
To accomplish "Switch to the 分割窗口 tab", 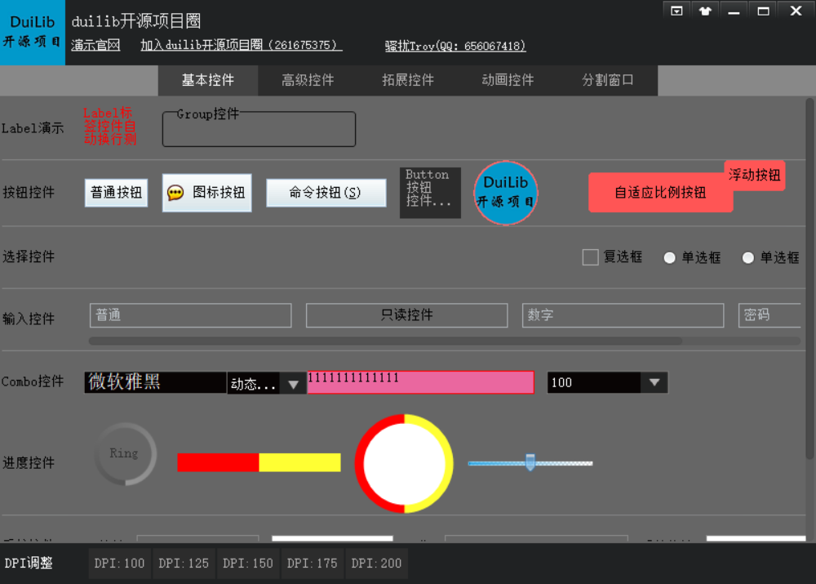I will click(607, 80).
